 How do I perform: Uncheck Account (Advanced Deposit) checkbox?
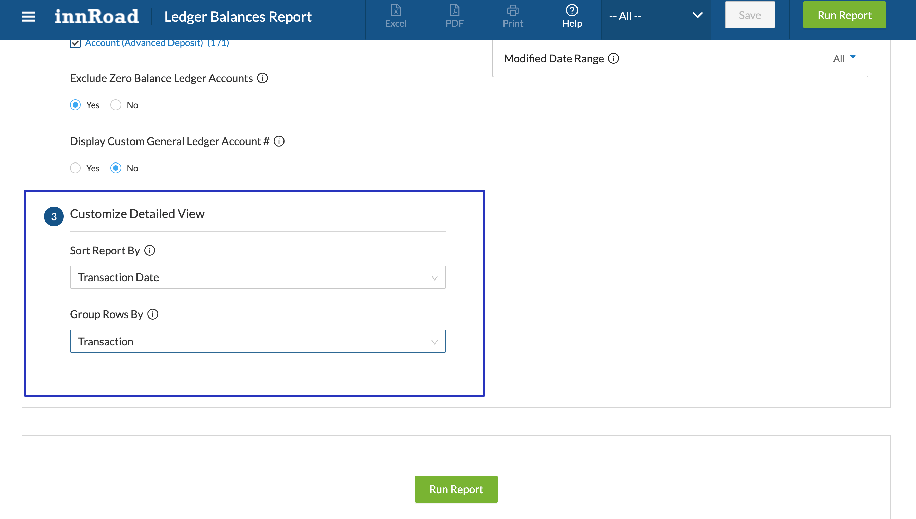(75, 43)
